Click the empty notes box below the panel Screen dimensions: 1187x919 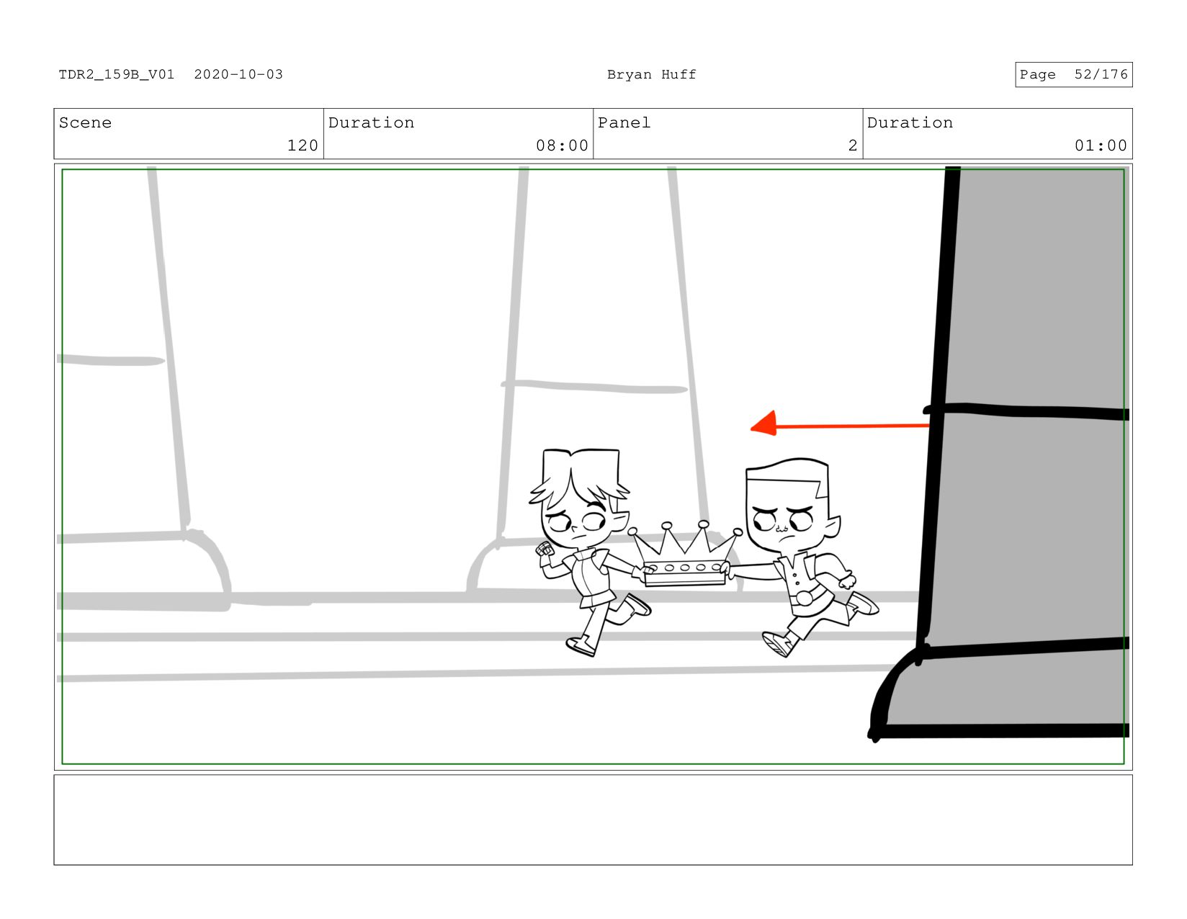[x=593, y=820]
